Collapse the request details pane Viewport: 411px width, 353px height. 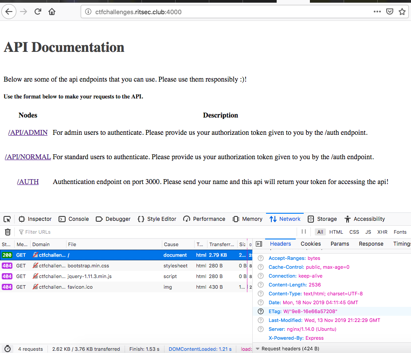tap(259, 244)
